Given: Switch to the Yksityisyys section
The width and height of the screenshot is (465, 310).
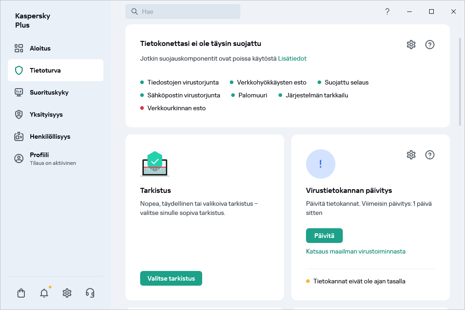Looking at the screenshot, I should (x=46, y=114).
